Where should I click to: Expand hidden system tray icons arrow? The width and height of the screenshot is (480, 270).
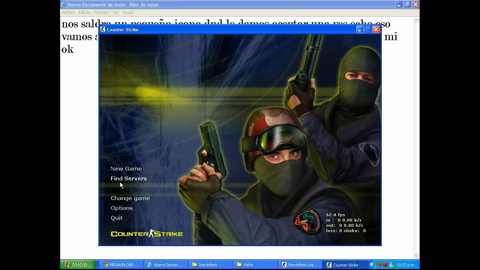(372, 265)
